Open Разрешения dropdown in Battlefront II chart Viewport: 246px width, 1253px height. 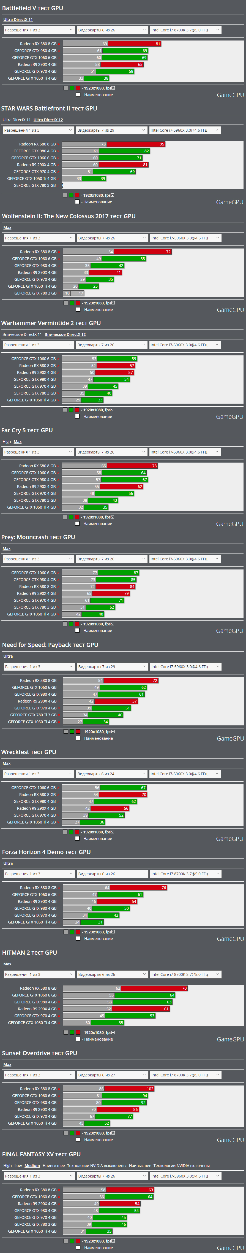tap(38, 130)
